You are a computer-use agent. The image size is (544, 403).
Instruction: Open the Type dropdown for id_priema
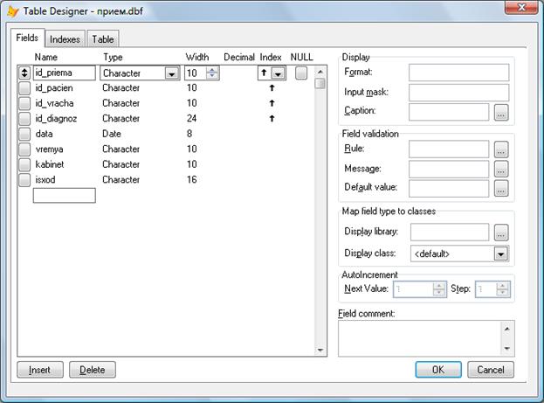pos(172,74)
